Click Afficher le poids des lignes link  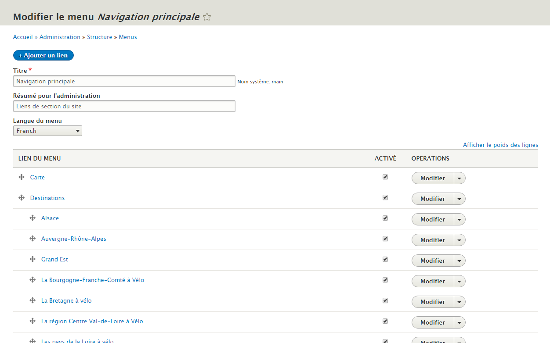click(500, 145)
